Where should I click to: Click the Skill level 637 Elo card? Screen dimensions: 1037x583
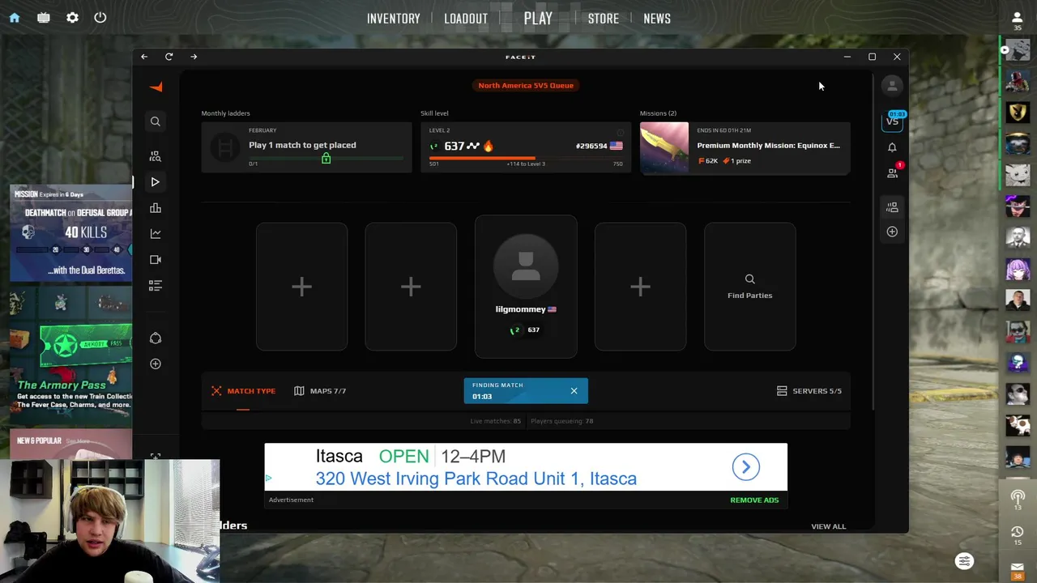pos(525,147)
